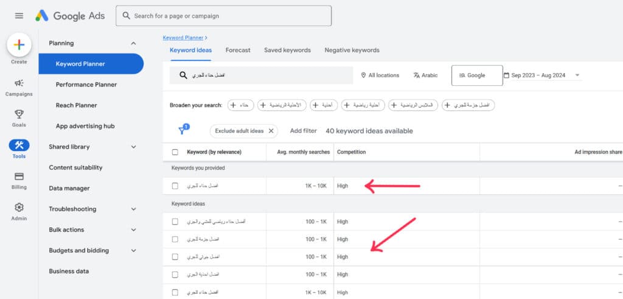Add the أحذية broaden-search chip
623x299 pixels.
[x=324, y=105]
